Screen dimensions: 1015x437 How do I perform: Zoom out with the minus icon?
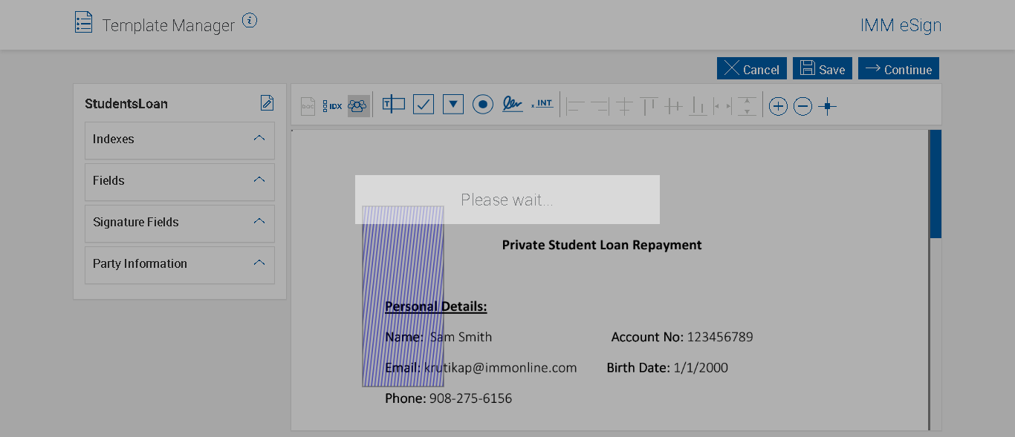(802, 107)
